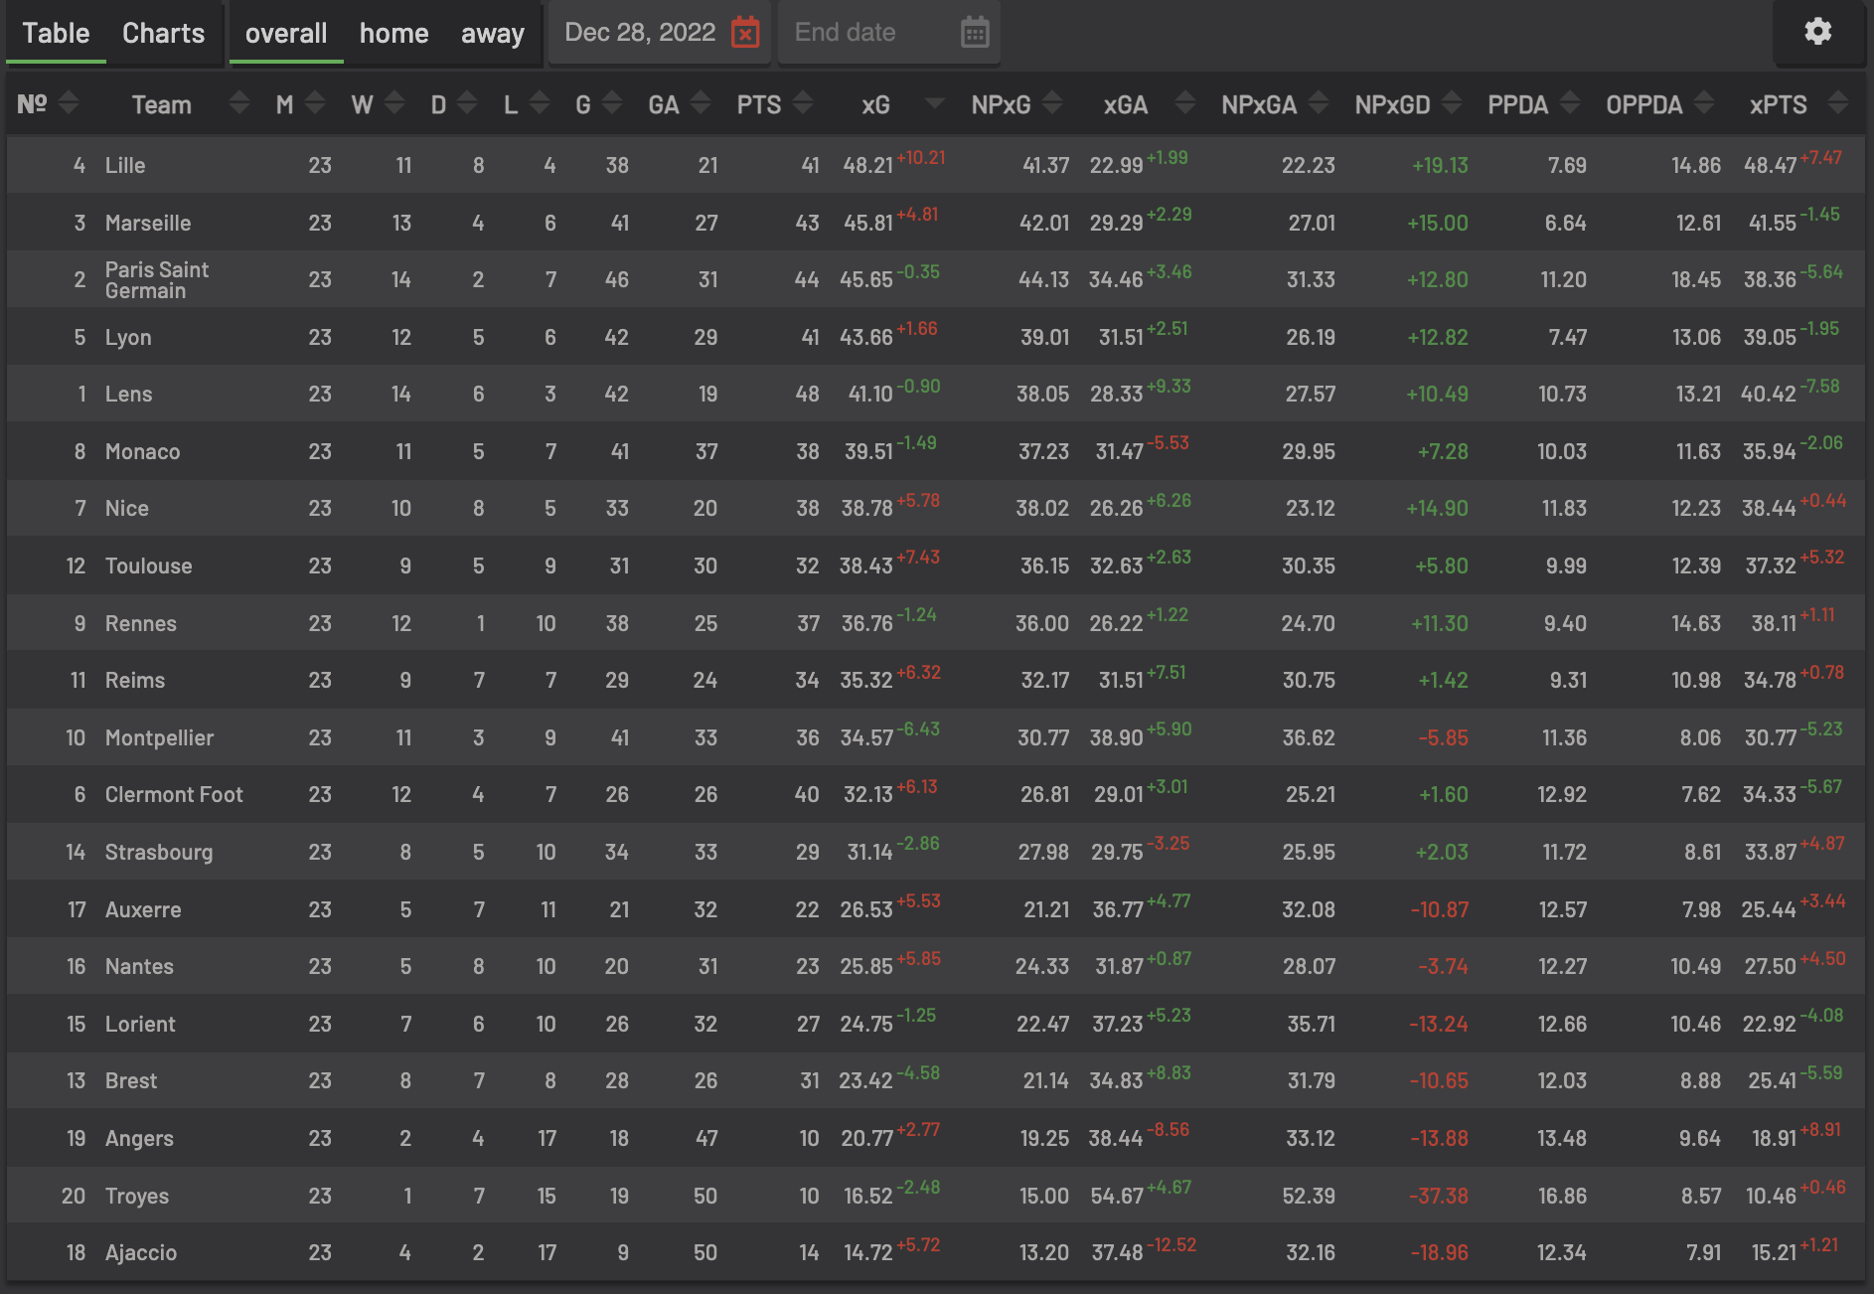The height and width of the screenshot is (1294, 1874).
Task: Click Troyes NPxGD value -37.38
Action: pyautogui.click(x=1438, y=1196)
